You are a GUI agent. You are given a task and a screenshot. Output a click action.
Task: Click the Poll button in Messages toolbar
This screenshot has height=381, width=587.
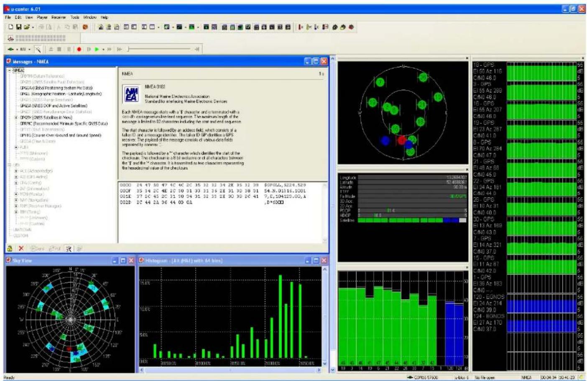pos(55,249)
